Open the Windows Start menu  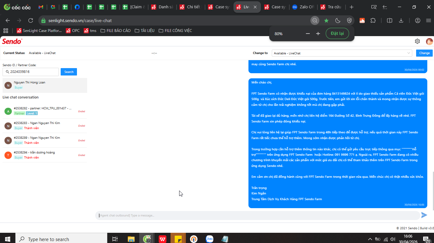pyautogui.click(x=8, y=239)
